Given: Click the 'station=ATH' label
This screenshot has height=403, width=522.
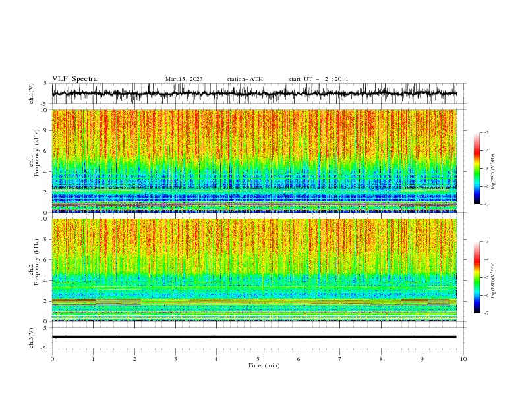Looking at the screenshot, I should click(245, 79).
